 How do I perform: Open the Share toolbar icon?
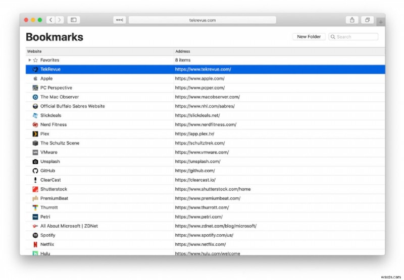pyautogui.click(x=352, y=20)
